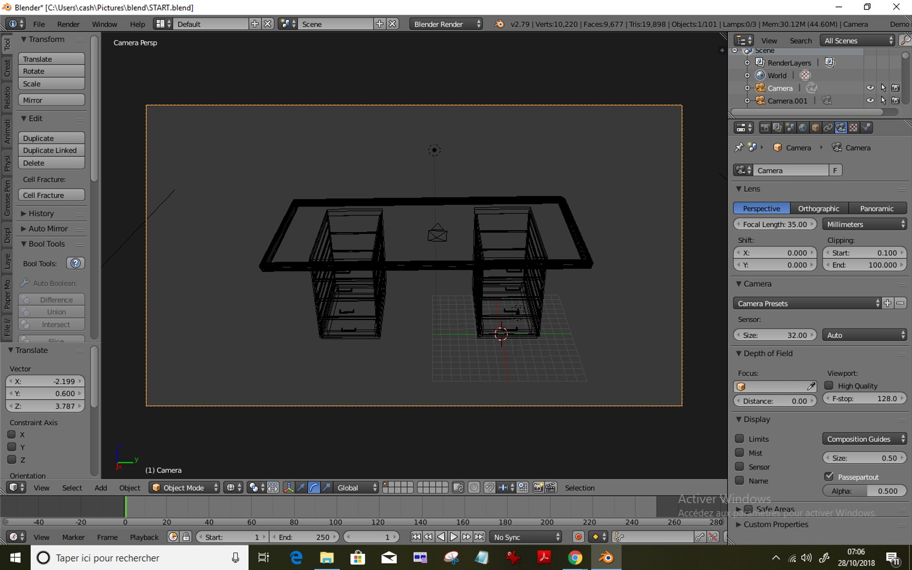The height and width of the screenshot is (570, 912).
Task: Open the timeline Playback menu
Action: [x=144, y=537]
